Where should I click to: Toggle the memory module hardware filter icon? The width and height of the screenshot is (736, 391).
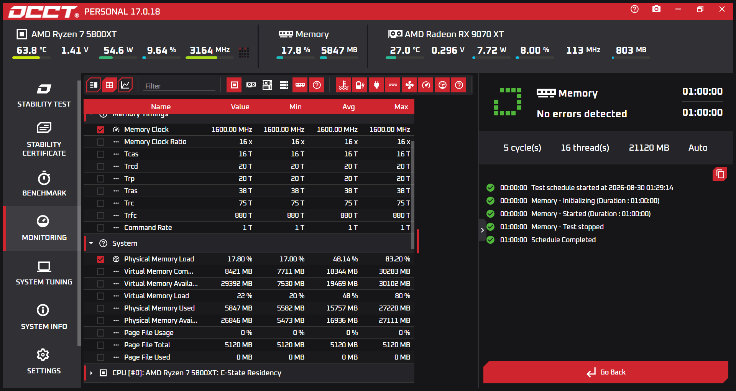[x=300, y=85]
